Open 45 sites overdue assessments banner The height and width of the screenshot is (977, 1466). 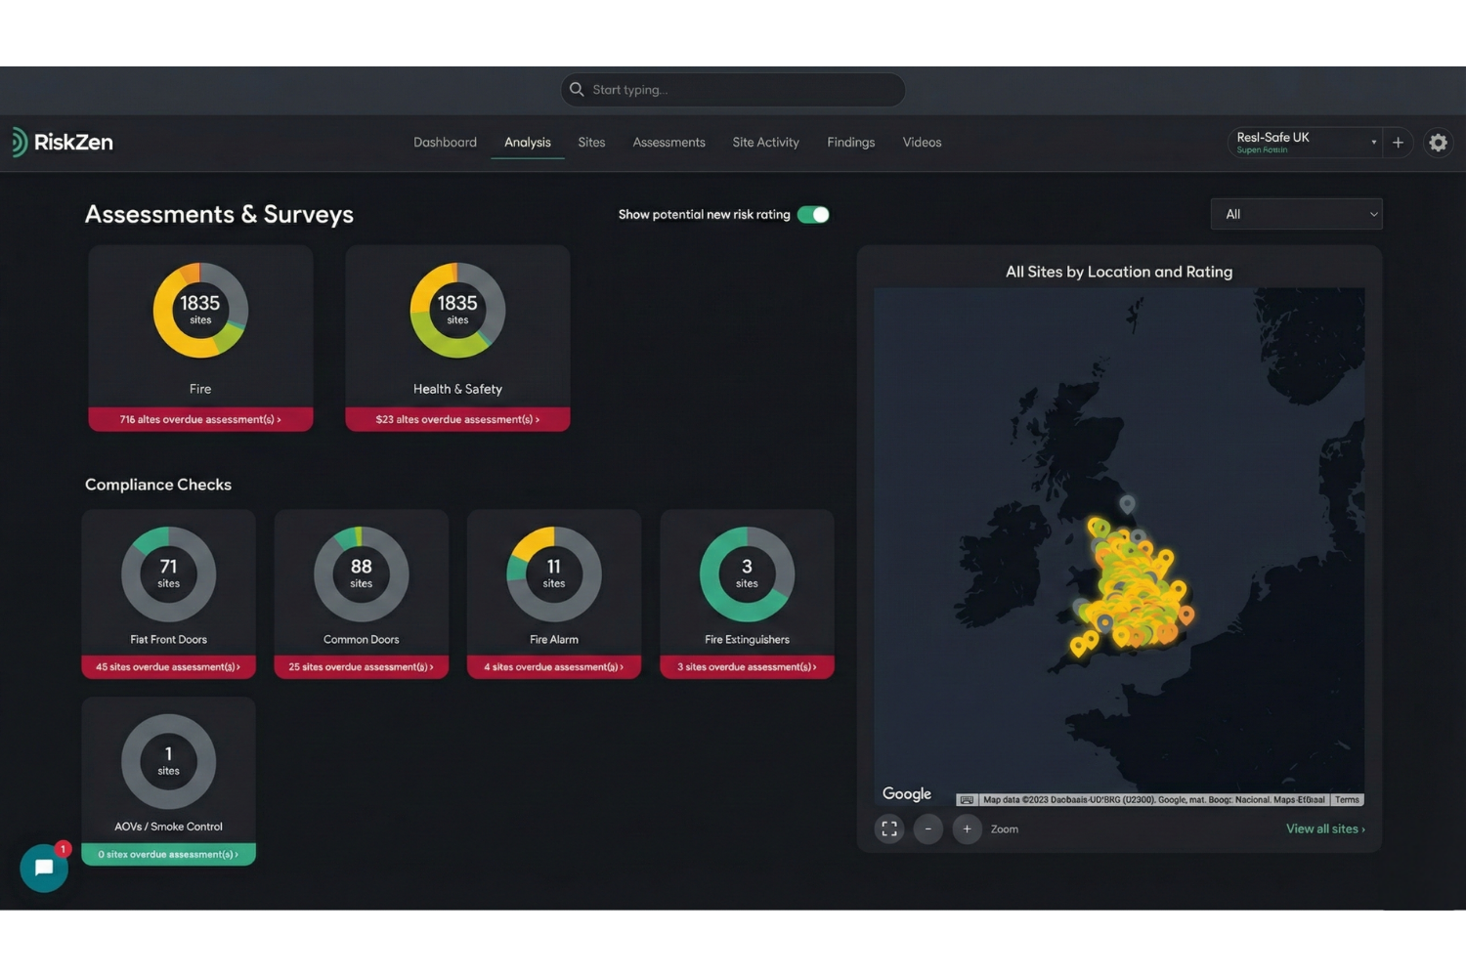[x=168, y=666]
